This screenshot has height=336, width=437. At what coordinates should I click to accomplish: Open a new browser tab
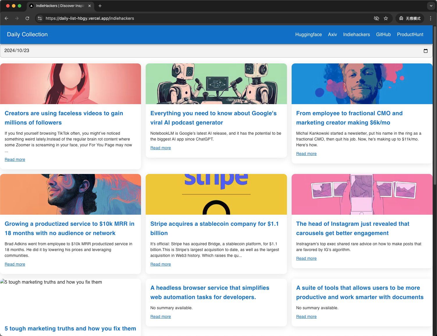(100, 6)
